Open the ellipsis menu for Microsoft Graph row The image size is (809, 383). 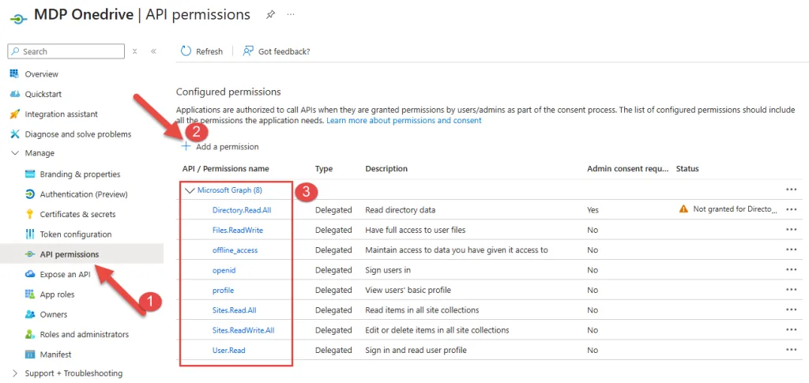point(791,190)
